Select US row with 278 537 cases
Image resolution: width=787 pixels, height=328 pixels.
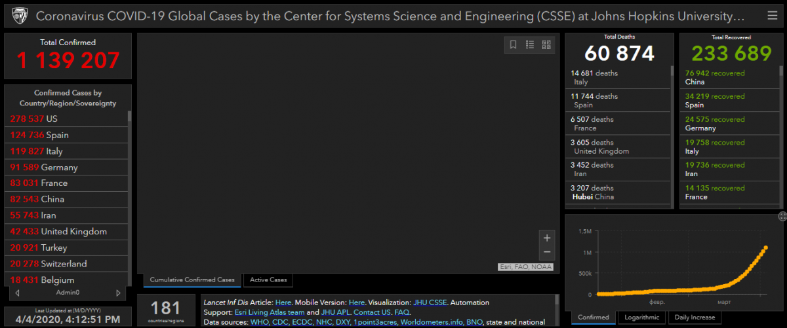click(x=68, y=118)
